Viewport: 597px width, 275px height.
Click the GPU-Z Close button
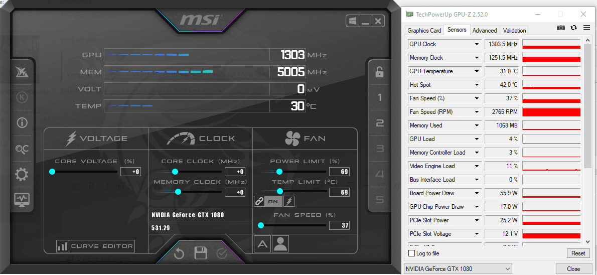(573, 269)
